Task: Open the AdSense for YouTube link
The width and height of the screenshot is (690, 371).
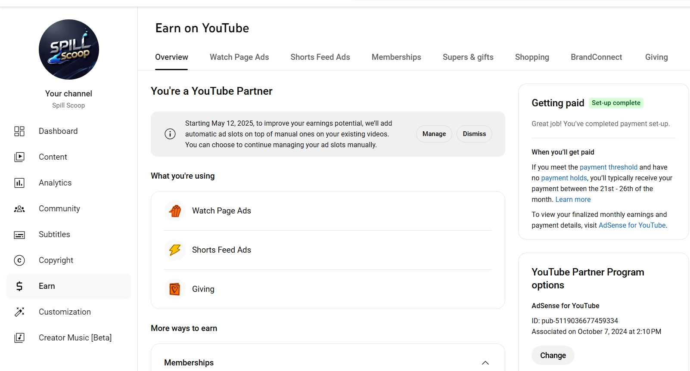Action: 632,225
